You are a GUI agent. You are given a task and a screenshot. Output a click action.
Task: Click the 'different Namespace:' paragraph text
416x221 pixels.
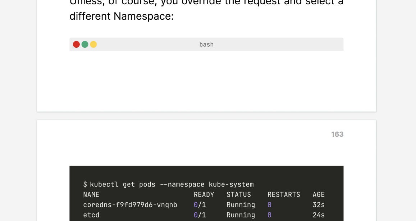tap(122, 16)
